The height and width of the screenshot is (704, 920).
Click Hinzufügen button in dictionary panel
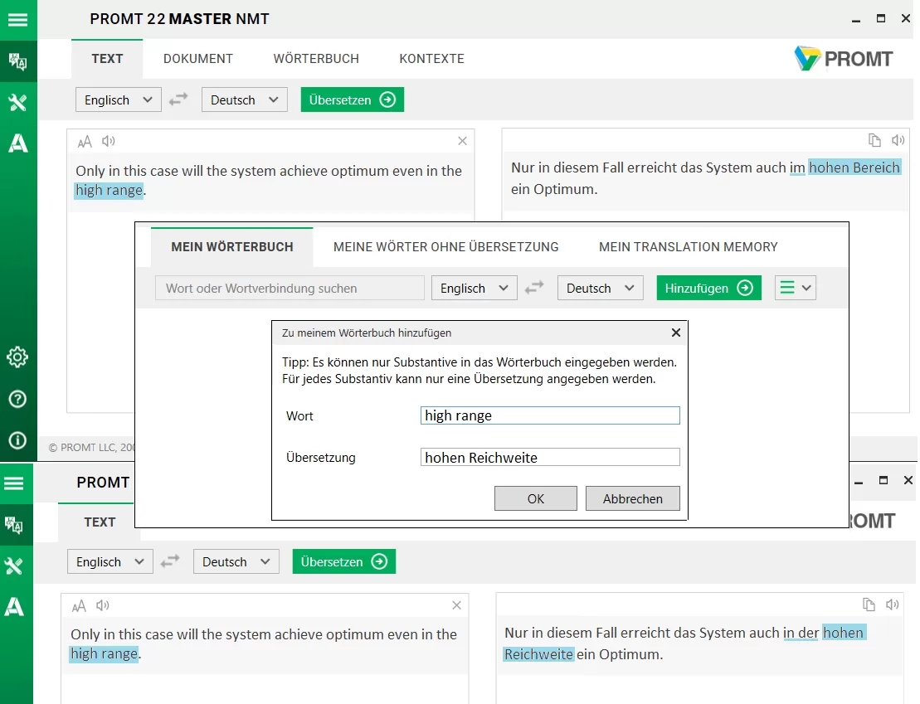[708, 288]
